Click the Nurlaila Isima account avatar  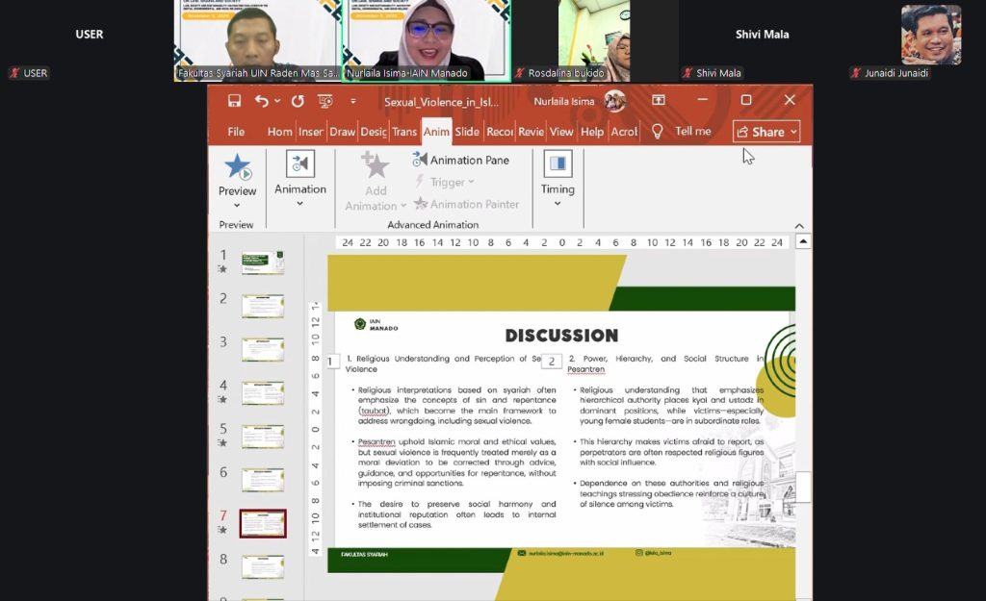pyautogui.click(x=614, y=101)
